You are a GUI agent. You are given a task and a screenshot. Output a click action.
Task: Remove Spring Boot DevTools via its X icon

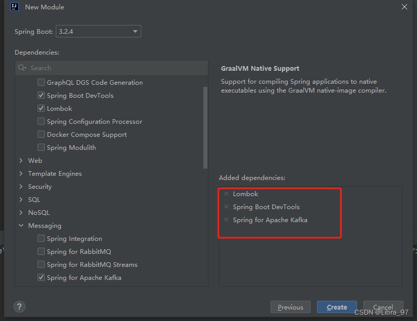pyautogui.click(x=226, y=207)
